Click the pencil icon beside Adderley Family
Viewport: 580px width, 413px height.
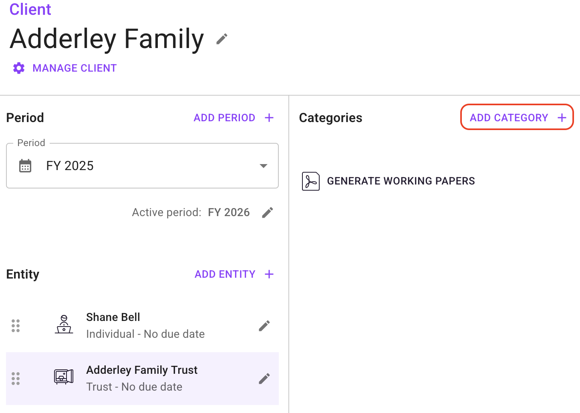[222, 39]
